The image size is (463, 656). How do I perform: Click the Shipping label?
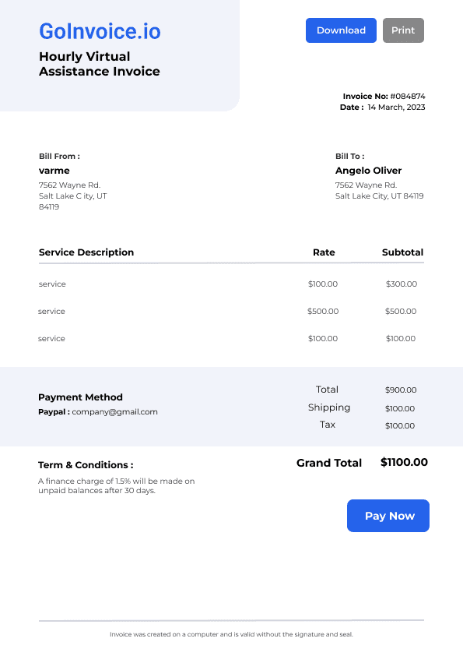coord(329,407)
